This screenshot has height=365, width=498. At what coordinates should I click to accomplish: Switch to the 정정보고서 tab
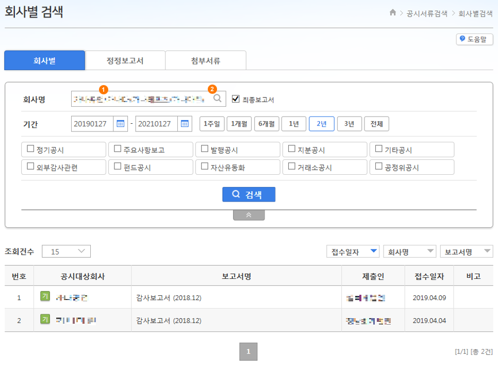[124, 60]
